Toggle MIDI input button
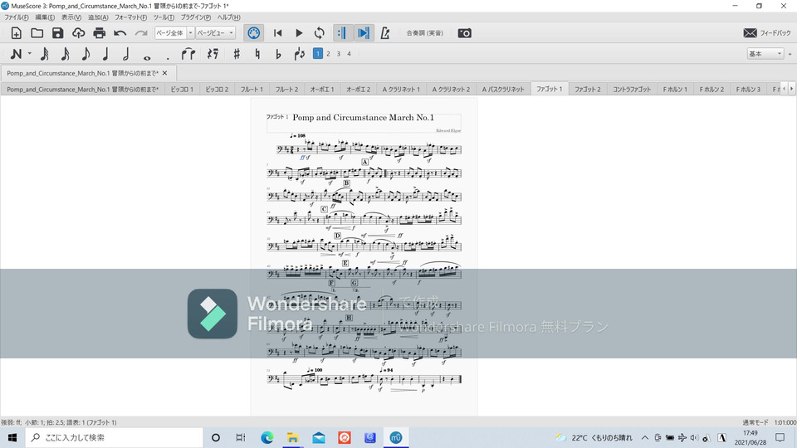Image resolution: width=797 pixels, height=448 pixels. click(254, 33)
